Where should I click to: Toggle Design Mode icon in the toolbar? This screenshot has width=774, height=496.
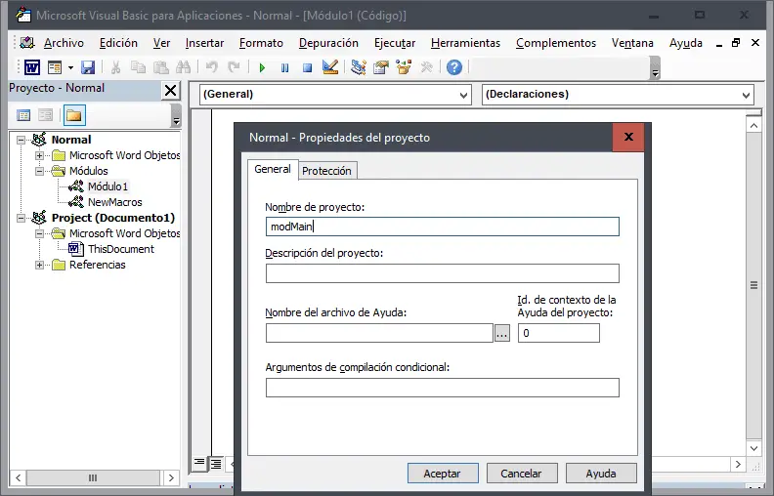coord(329,67)
